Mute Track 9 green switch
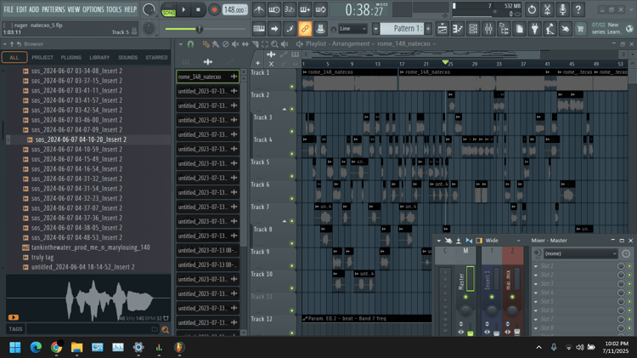 (x=291, y=265)
